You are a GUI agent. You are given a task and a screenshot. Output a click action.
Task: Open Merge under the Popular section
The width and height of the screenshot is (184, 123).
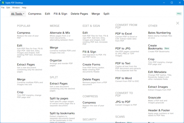21,79
